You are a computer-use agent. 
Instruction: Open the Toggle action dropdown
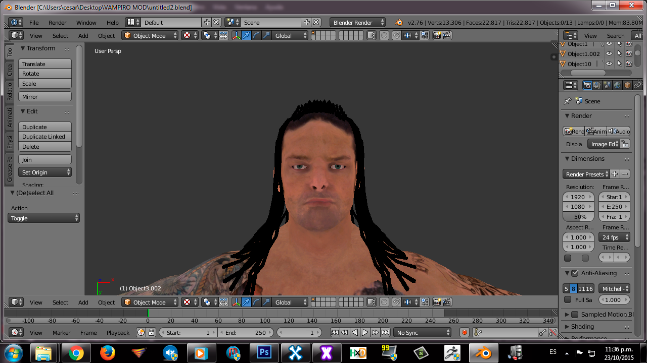tap(43, 218)
